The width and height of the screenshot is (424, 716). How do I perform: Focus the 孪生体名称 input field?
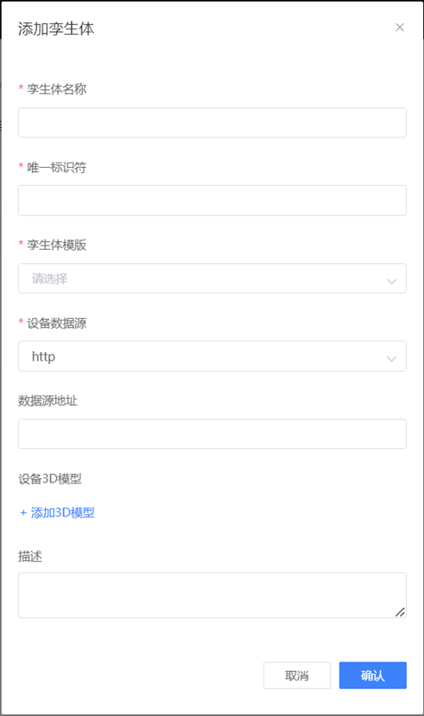(x=212, y=123)
